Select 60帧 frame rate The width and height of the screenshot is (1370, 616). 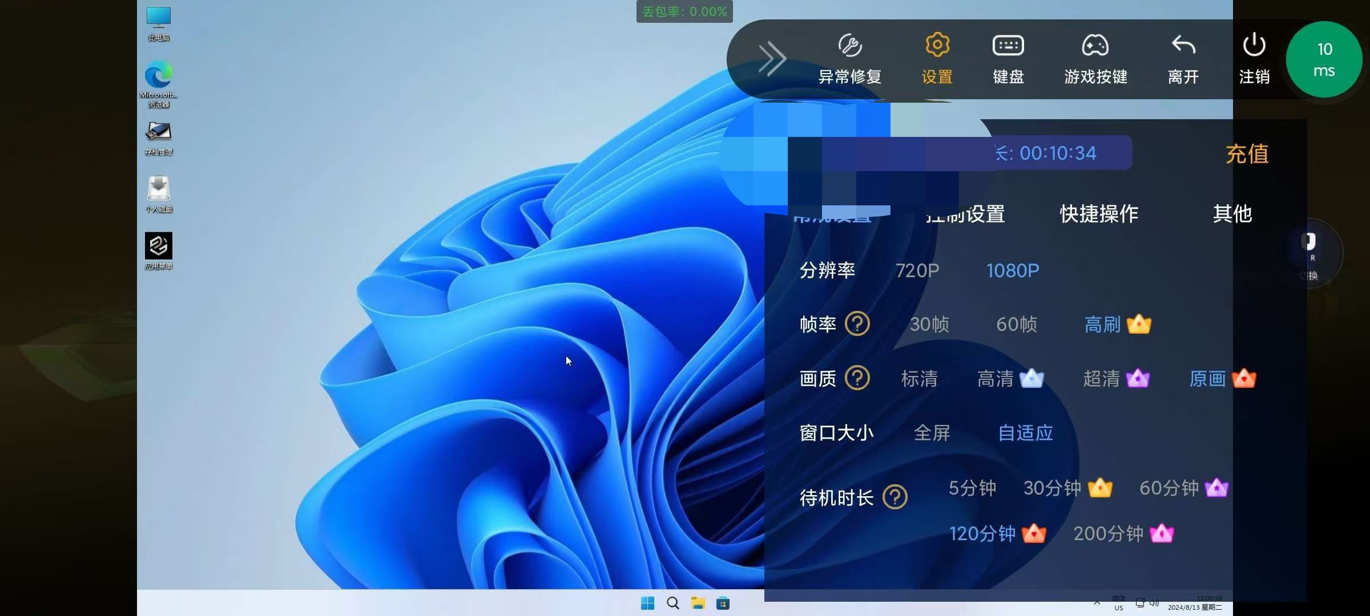coord(1016,325)
